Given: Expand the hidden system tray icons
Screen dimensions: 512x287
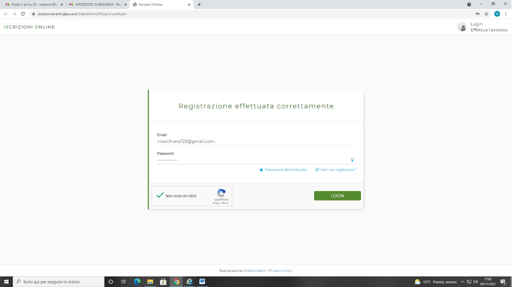Looking at the screenshot, I should [462, 281].
